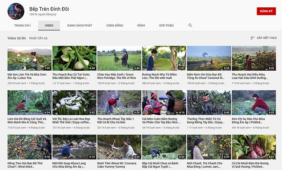Click title Thưởng Thức Miến Từ Củ Dong Riềng

tap(205, 120)
